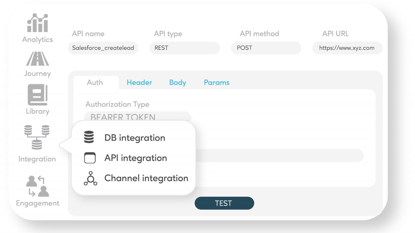Select the Params tab
Viewport: 415px width, 233px height.
(x=216, y=83)
